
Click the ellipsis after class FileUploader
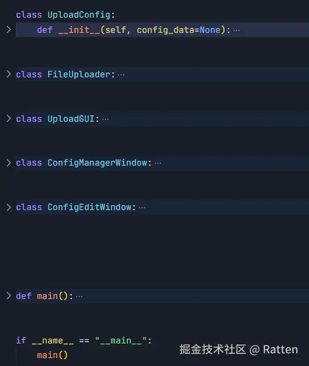click(x=121, y=75)
